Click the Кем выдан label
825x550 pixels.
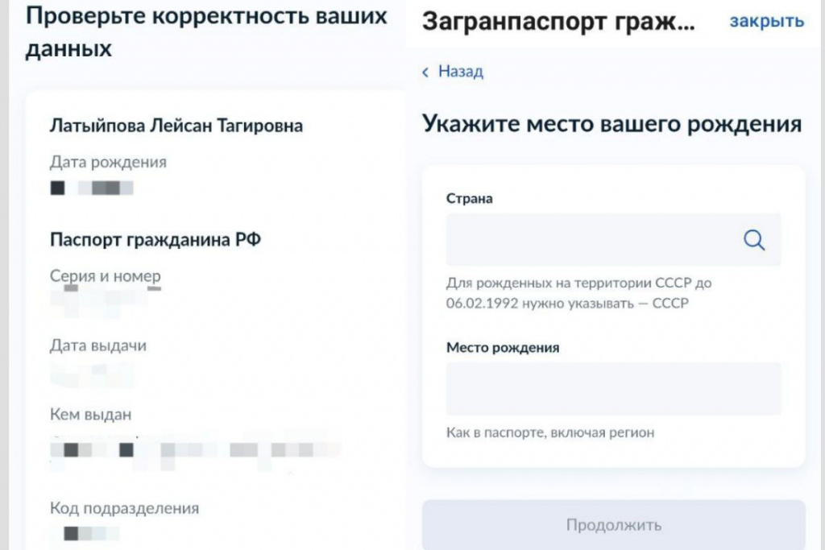point(90,415)
